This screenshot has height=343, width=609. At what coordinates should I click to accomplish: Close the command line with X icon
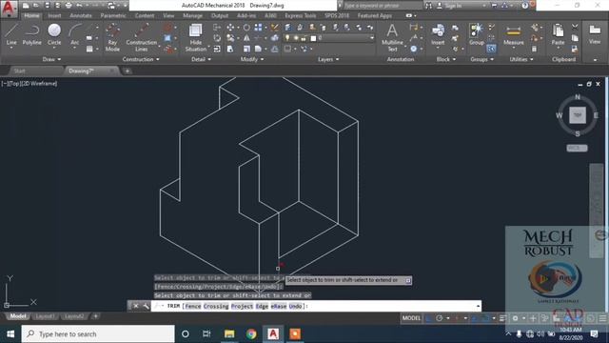136,306
